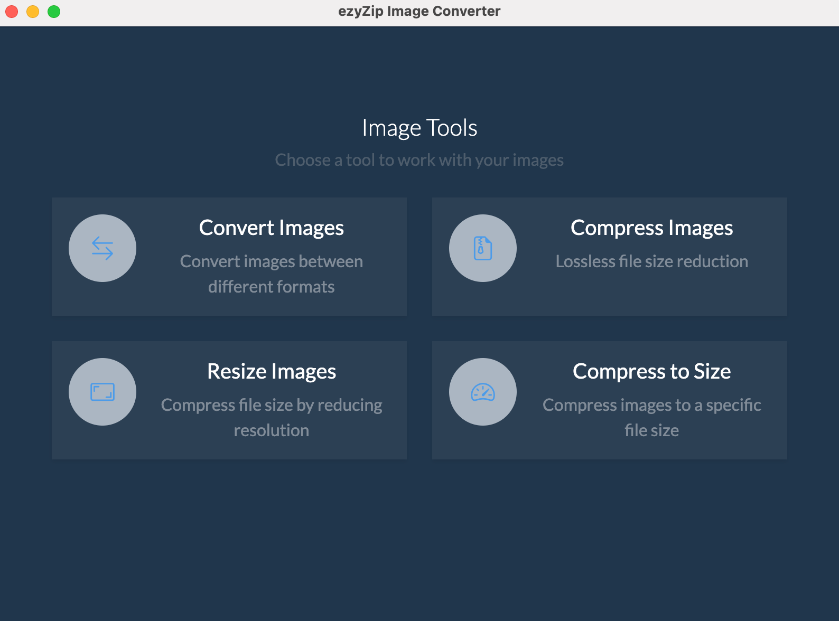Click 'Choose a tool to work with your images'
Screen dimensions: 839x621
[420, 160]
